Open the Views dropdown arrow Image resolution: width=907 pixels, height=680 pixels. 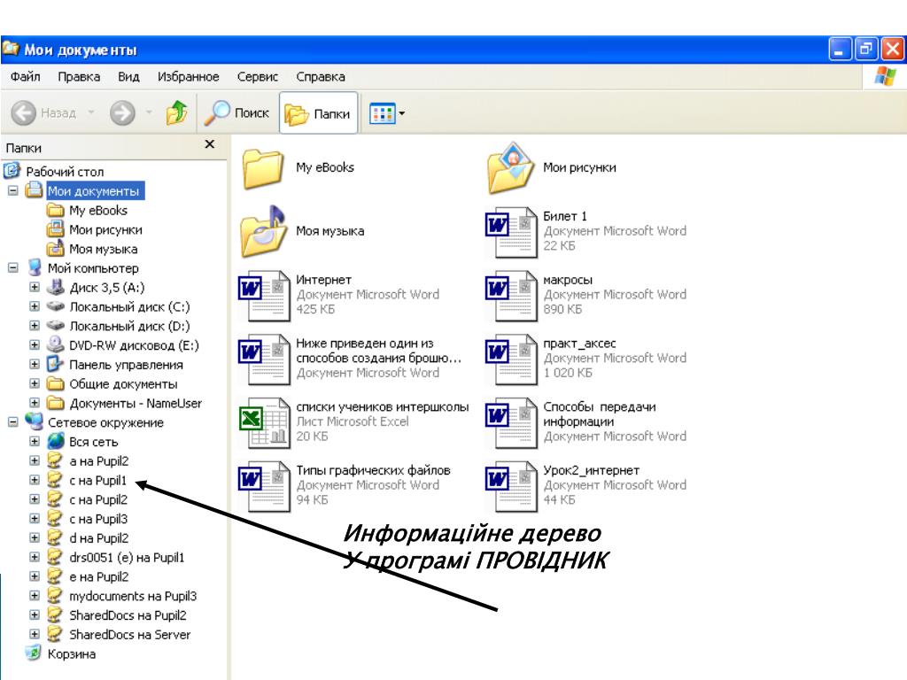point(402,113)
